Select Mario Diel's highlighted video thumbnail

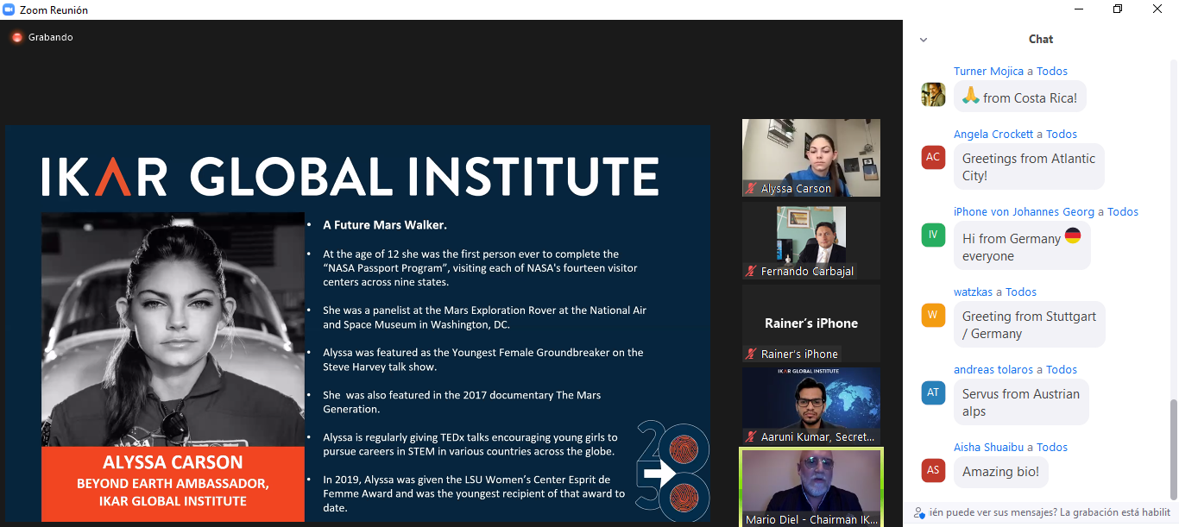pos(811,487)
